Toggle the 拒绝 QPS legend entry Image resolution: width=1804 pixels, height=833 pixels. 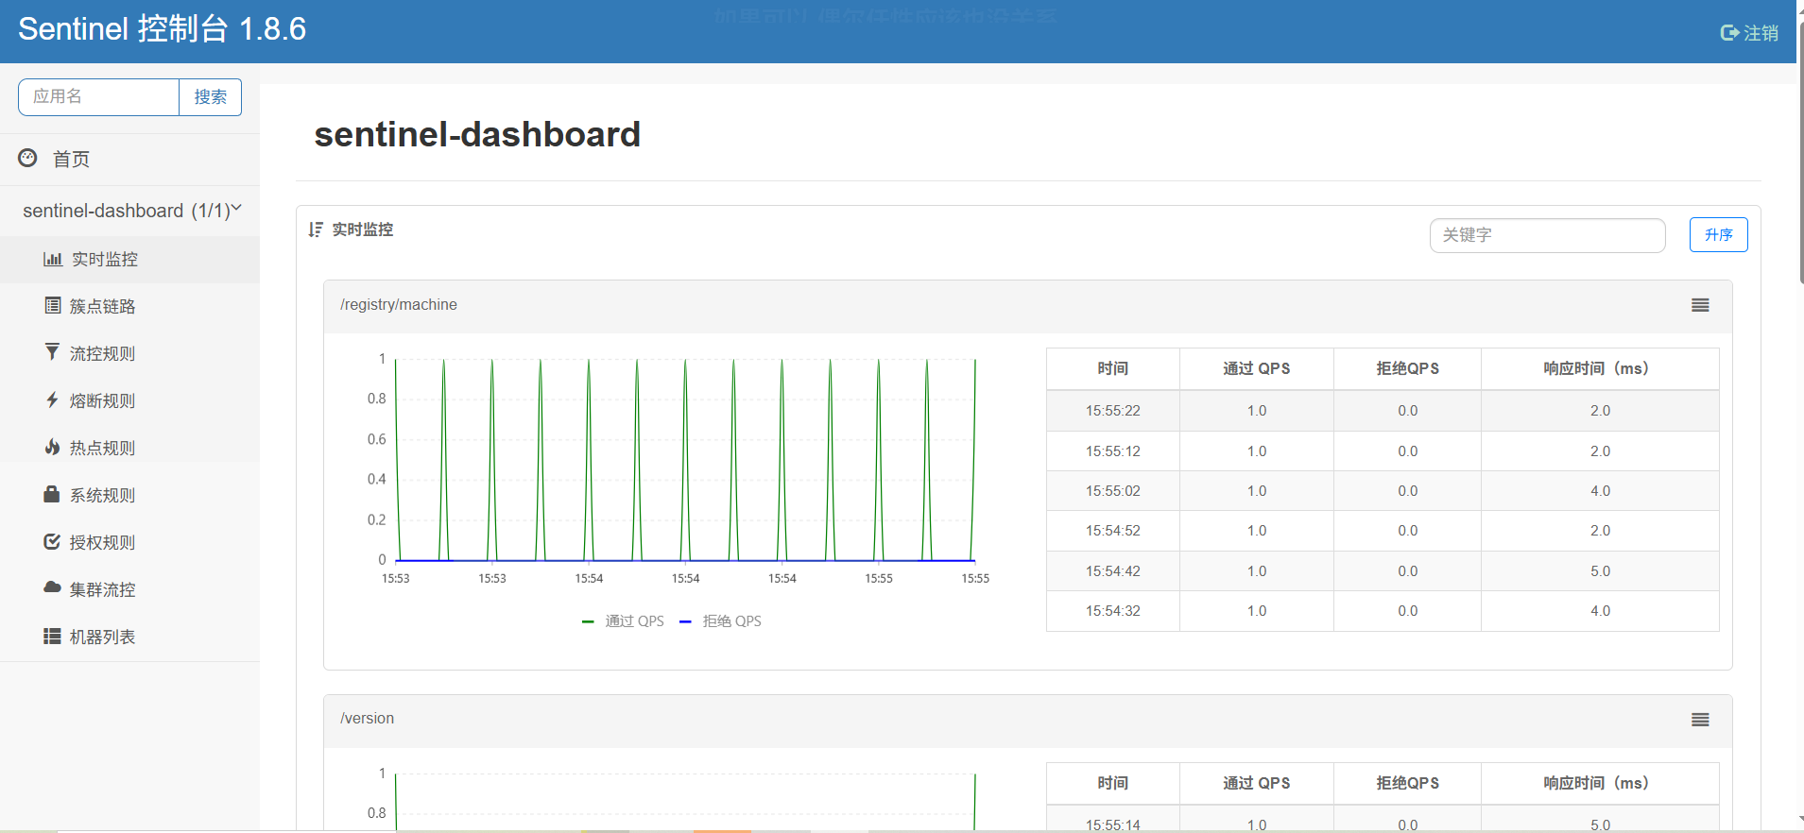coord(721,620)
